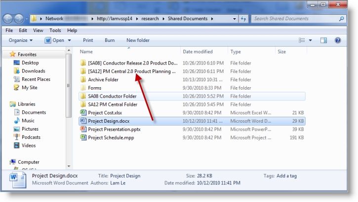Select Project Cost.xlsx Excel file icon
Image resolution: width=358 pixels, height=202 pixels.
[83, 112]
